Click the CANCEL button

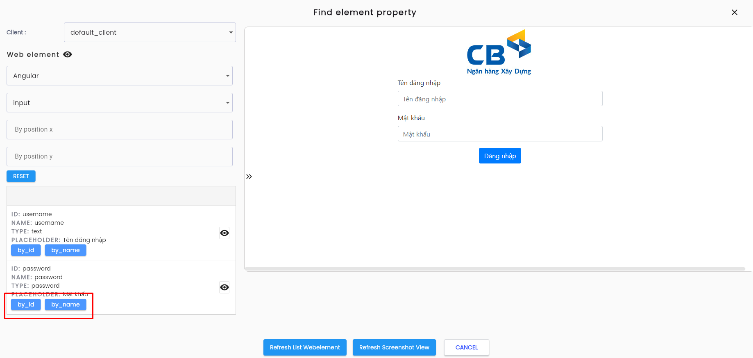pos(467,347)
